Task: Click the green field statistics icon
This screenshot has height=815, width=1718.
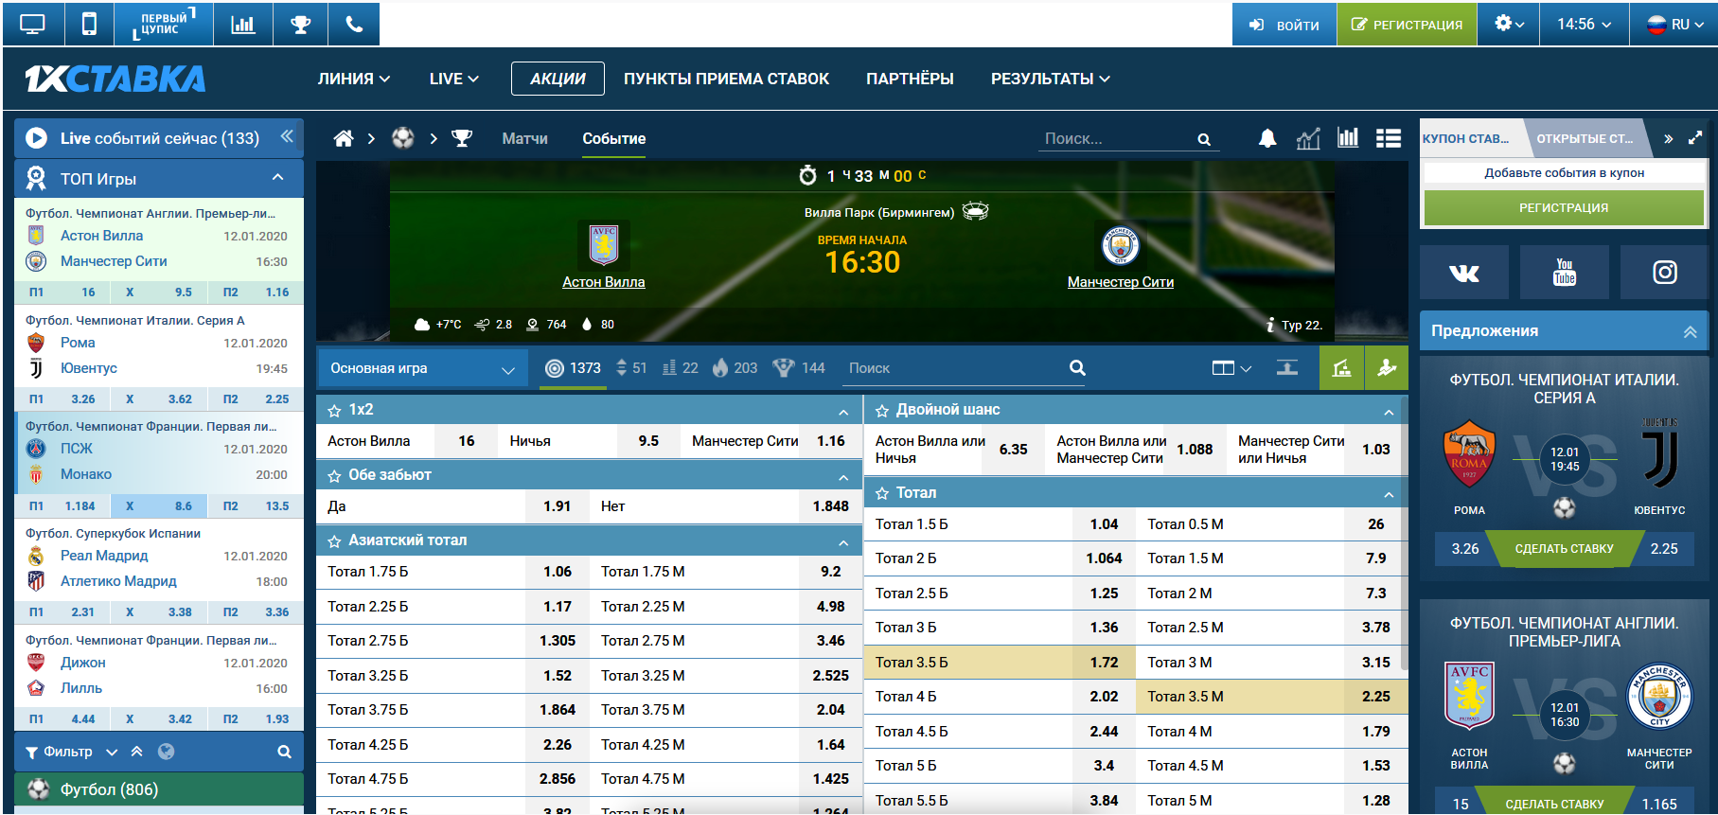Action: (1341, 368)
